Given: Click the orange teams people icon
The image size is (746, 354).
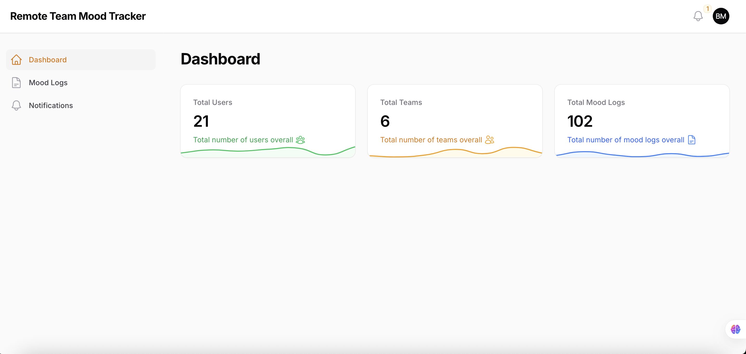Looking at the screenshot, I should 490,140.
